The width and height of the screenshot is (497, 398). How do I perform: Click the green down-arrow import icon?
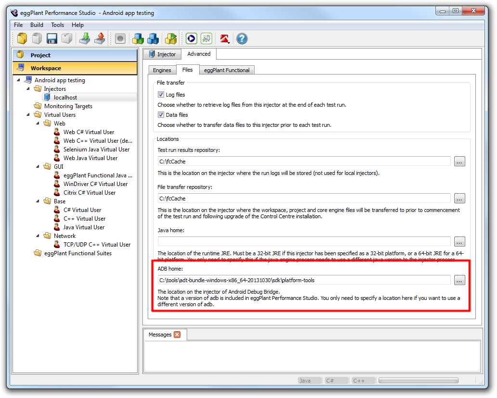click(85, 38)
